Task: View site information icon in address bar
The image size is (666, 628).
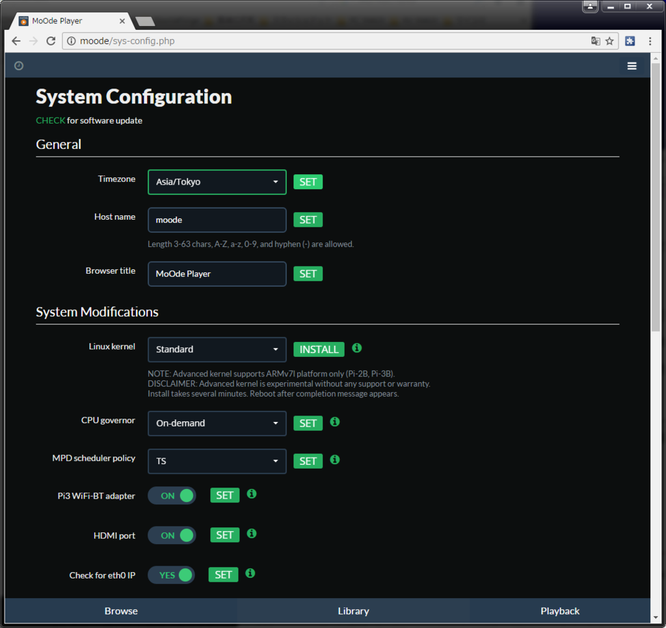Action: pos(72,41)
